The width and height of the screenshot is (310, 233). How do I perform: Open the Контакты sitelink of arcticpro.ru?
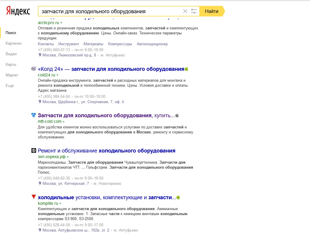pos(46,44)
